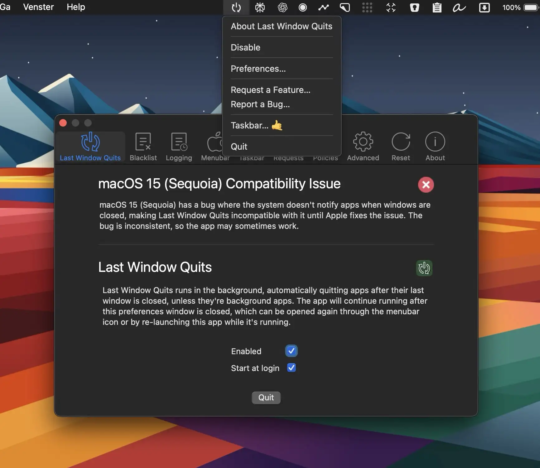This screenshot has height=468, width=540.
Task: Click the macOS 15 (Sequoia) Compatibility Issue heading
Action: [x=219, y=184]
